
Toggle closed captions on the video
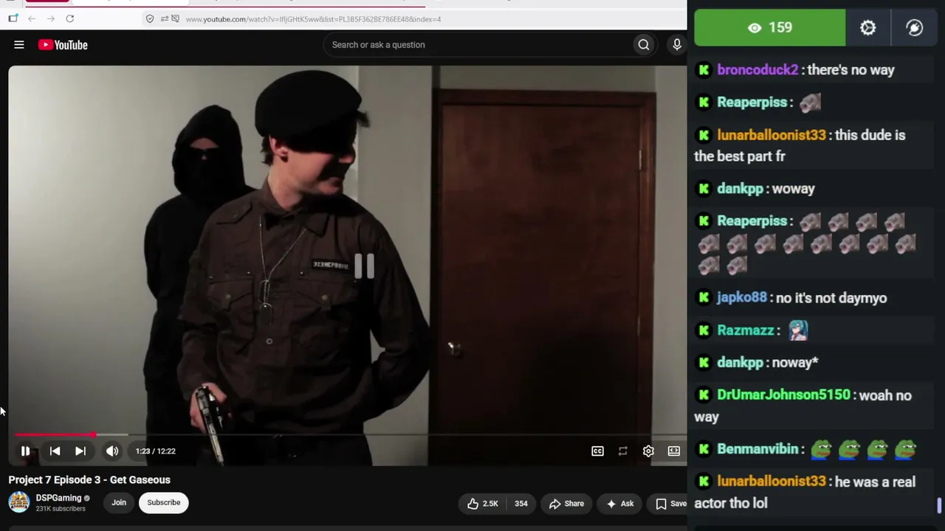[x=597, y=451]
